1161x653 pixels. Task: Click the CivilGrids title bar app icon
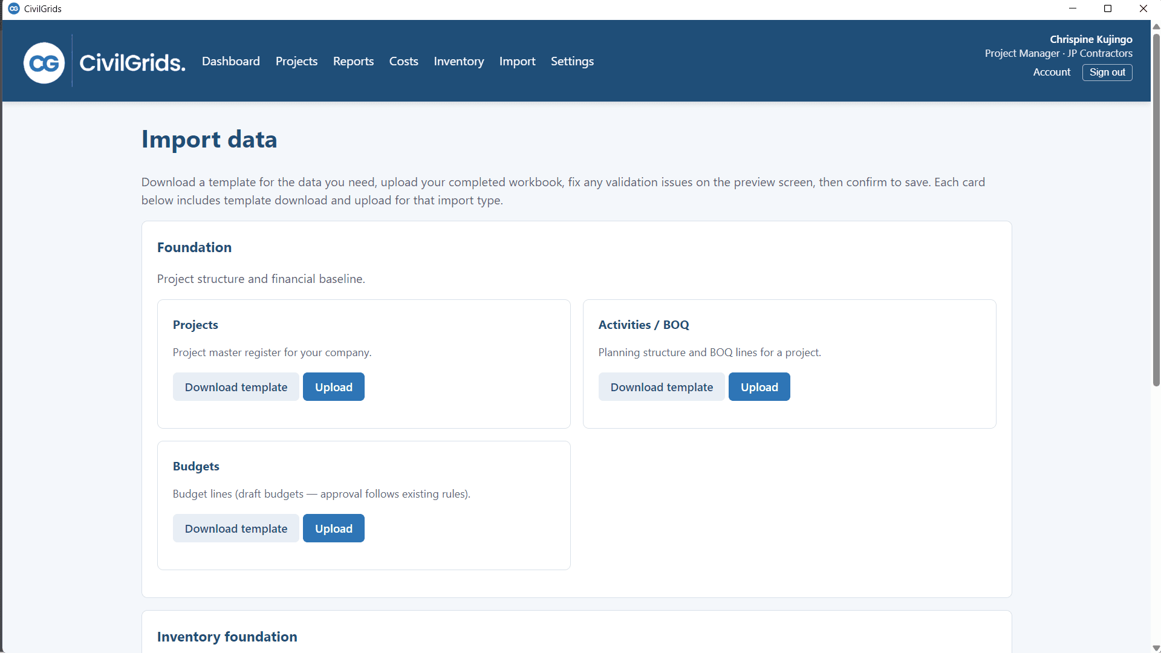tap(13, 8)
